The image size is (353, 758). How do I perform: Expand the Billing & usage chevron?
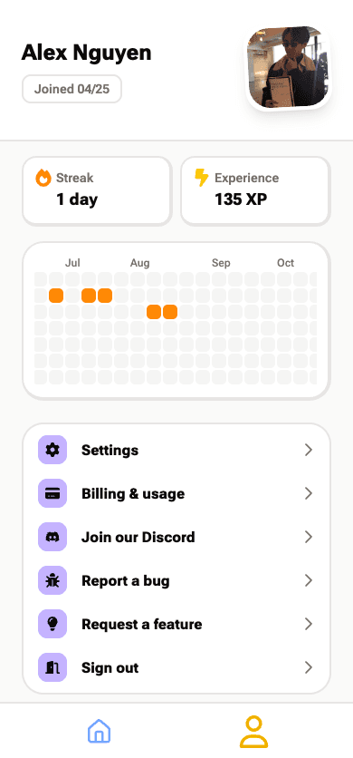click(x=309, y=493)
